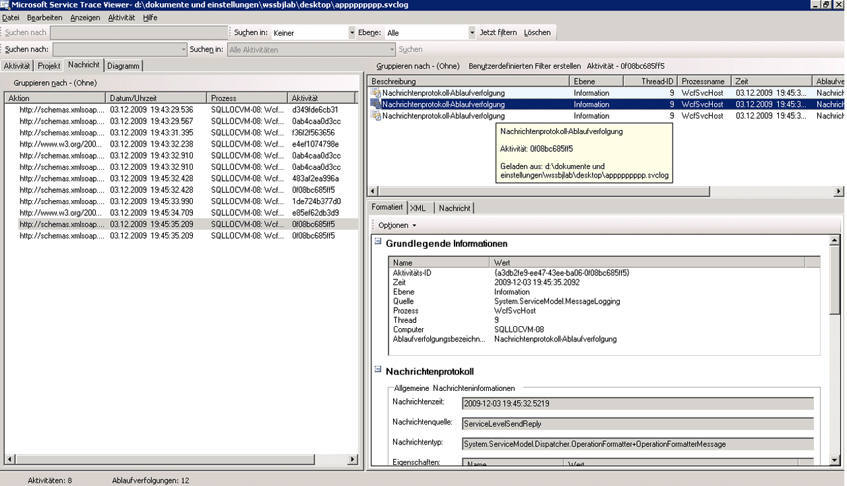
Task: Click the trace list horizontal scrollbar right arrow
Action: point(839,191)
